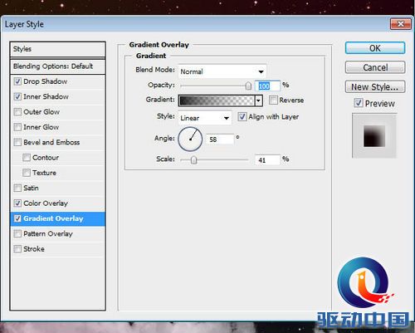Click the Scale percentage field
The image size is (415, 333).
click(267, 160)
